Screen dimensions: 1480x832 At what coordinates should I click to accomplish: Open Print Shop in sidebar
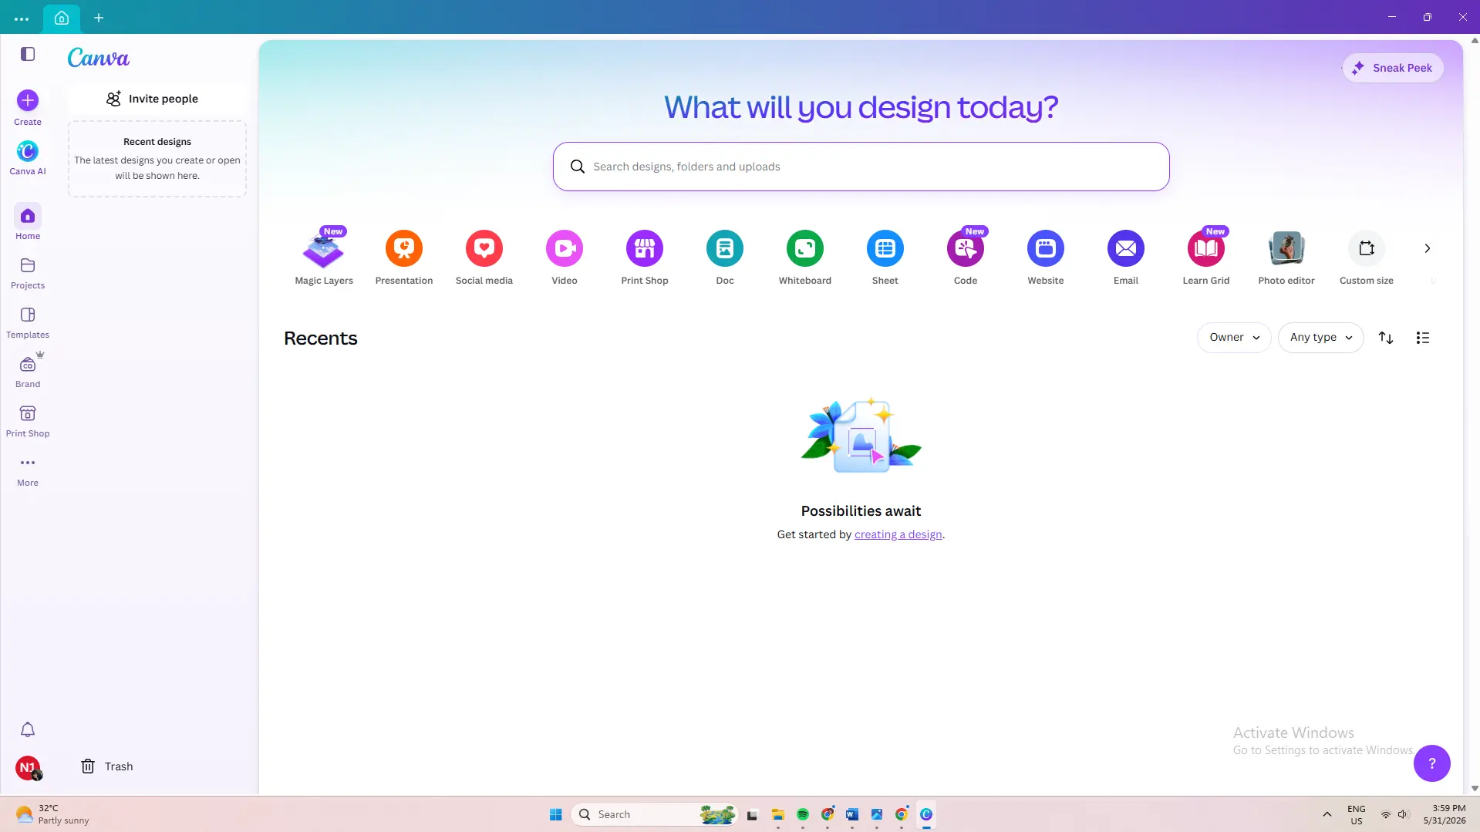tap(28, 421)
